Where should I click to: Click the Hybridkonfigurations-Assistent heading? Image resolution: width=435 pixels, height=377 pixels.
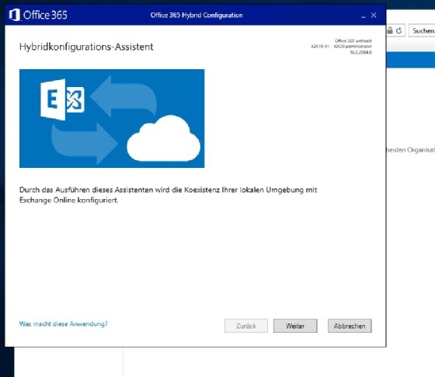pyautogui.click(x=86, y=47)
